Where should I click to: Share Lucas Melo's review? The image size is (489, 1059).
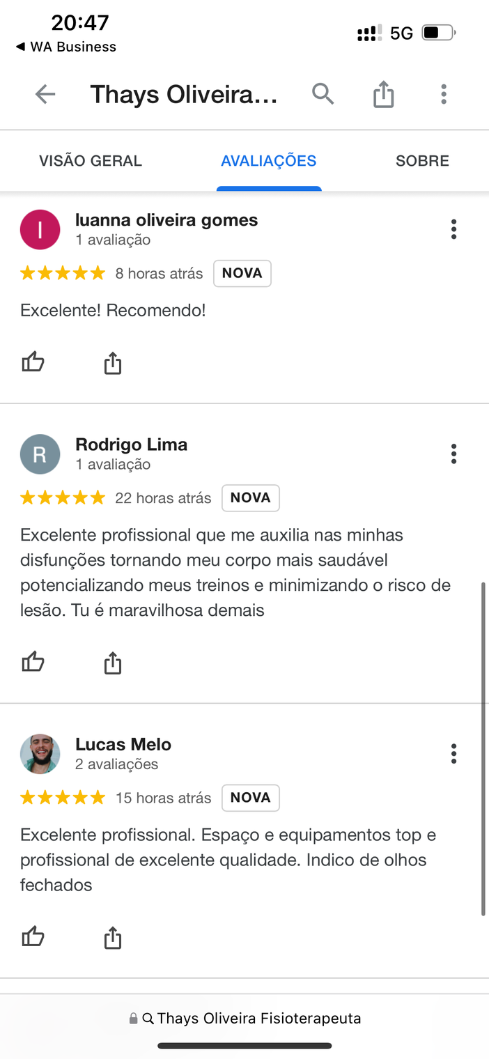(112, 938)
